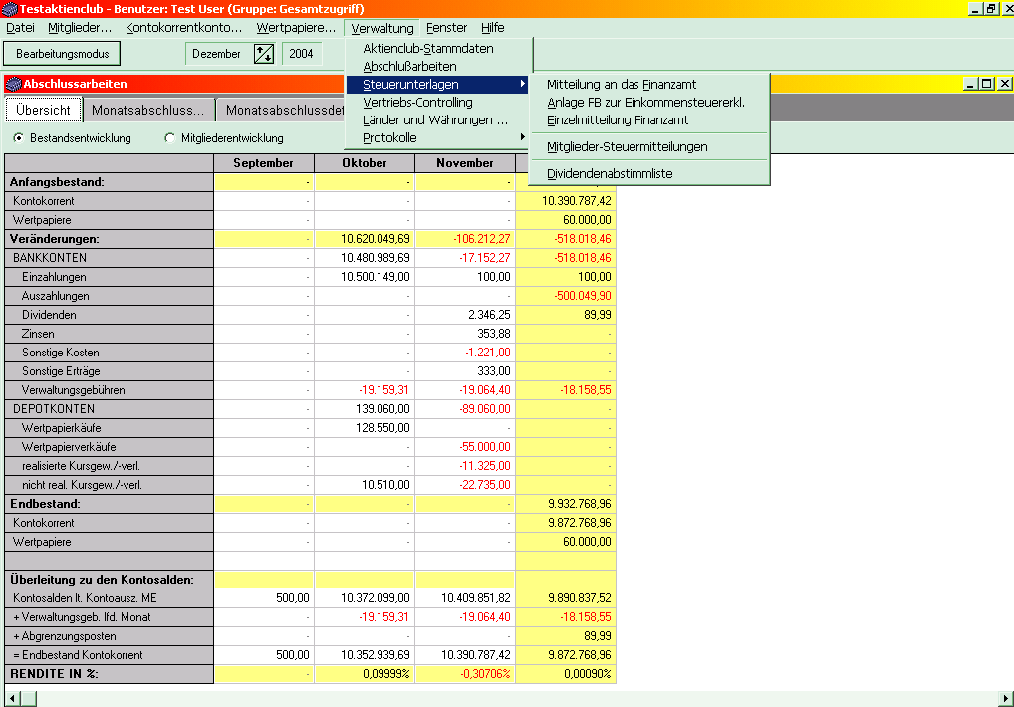Click the Zinsen row label
The width and height of the screenshot is (1014, 707).
click(x=110, y=334)
